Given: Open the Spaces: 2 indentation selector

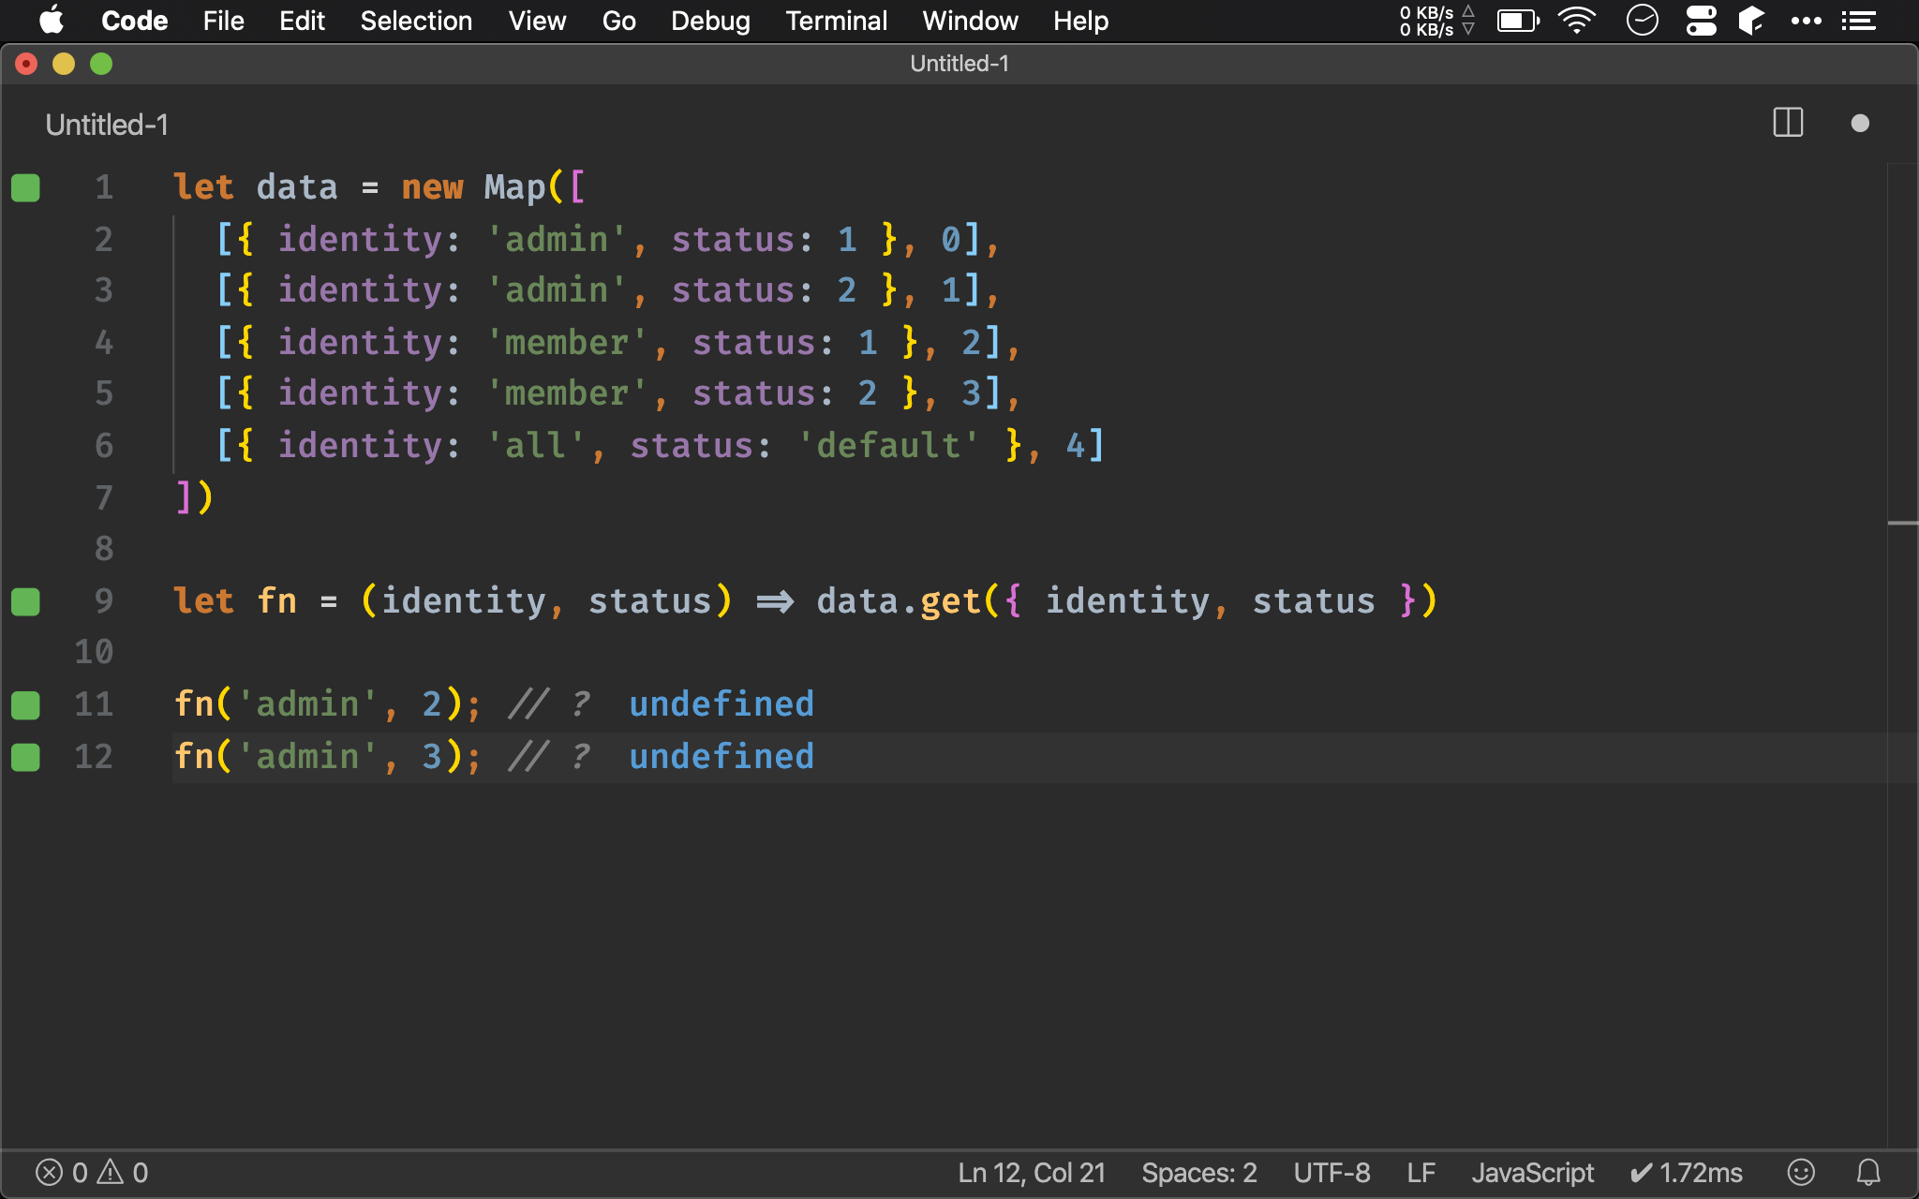Looking at the screenshot, I should click(1198, 1172).
